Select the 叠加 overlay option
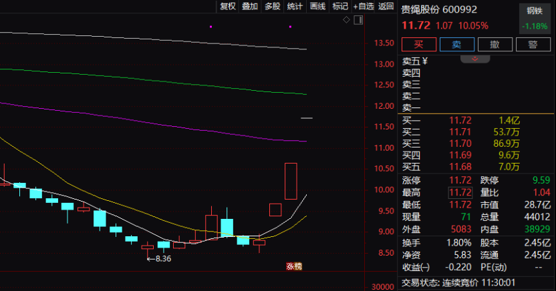556x291 pixels. pos(250,7)
